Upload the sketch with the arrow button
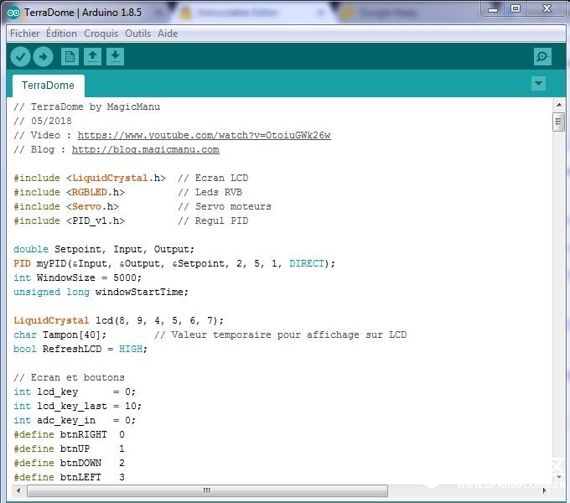The width and height of the screenshot is (570, 503). click(44, 57)
